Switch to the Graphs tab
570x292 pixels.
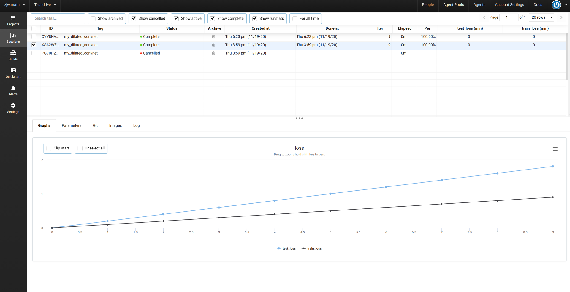44,126
